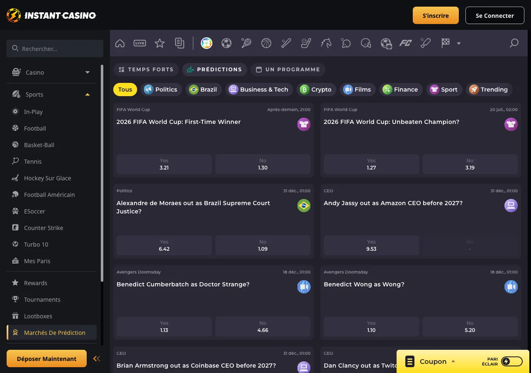Select the Tous filter chip
Image resolution: width=531 pixels, height=373 pixels.
point(125,90)
